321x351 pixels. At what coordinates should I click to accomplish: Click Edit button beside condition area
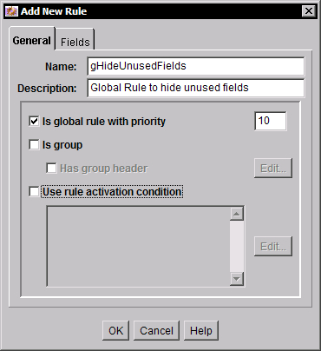(x=273, y=246)
